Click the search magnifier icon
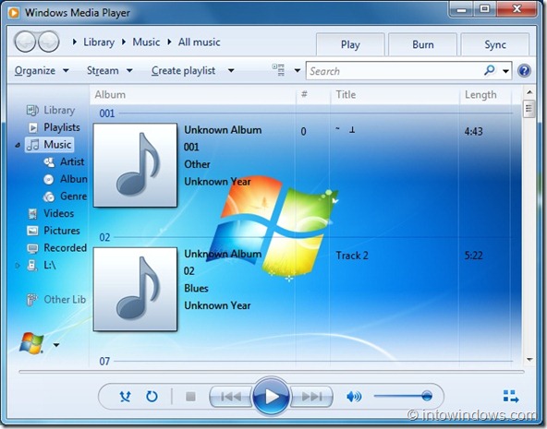 (x=490, y=70)
